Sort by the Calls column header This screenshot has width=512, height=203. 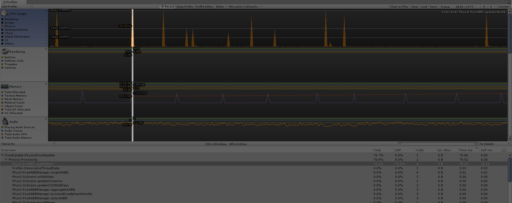425,150
